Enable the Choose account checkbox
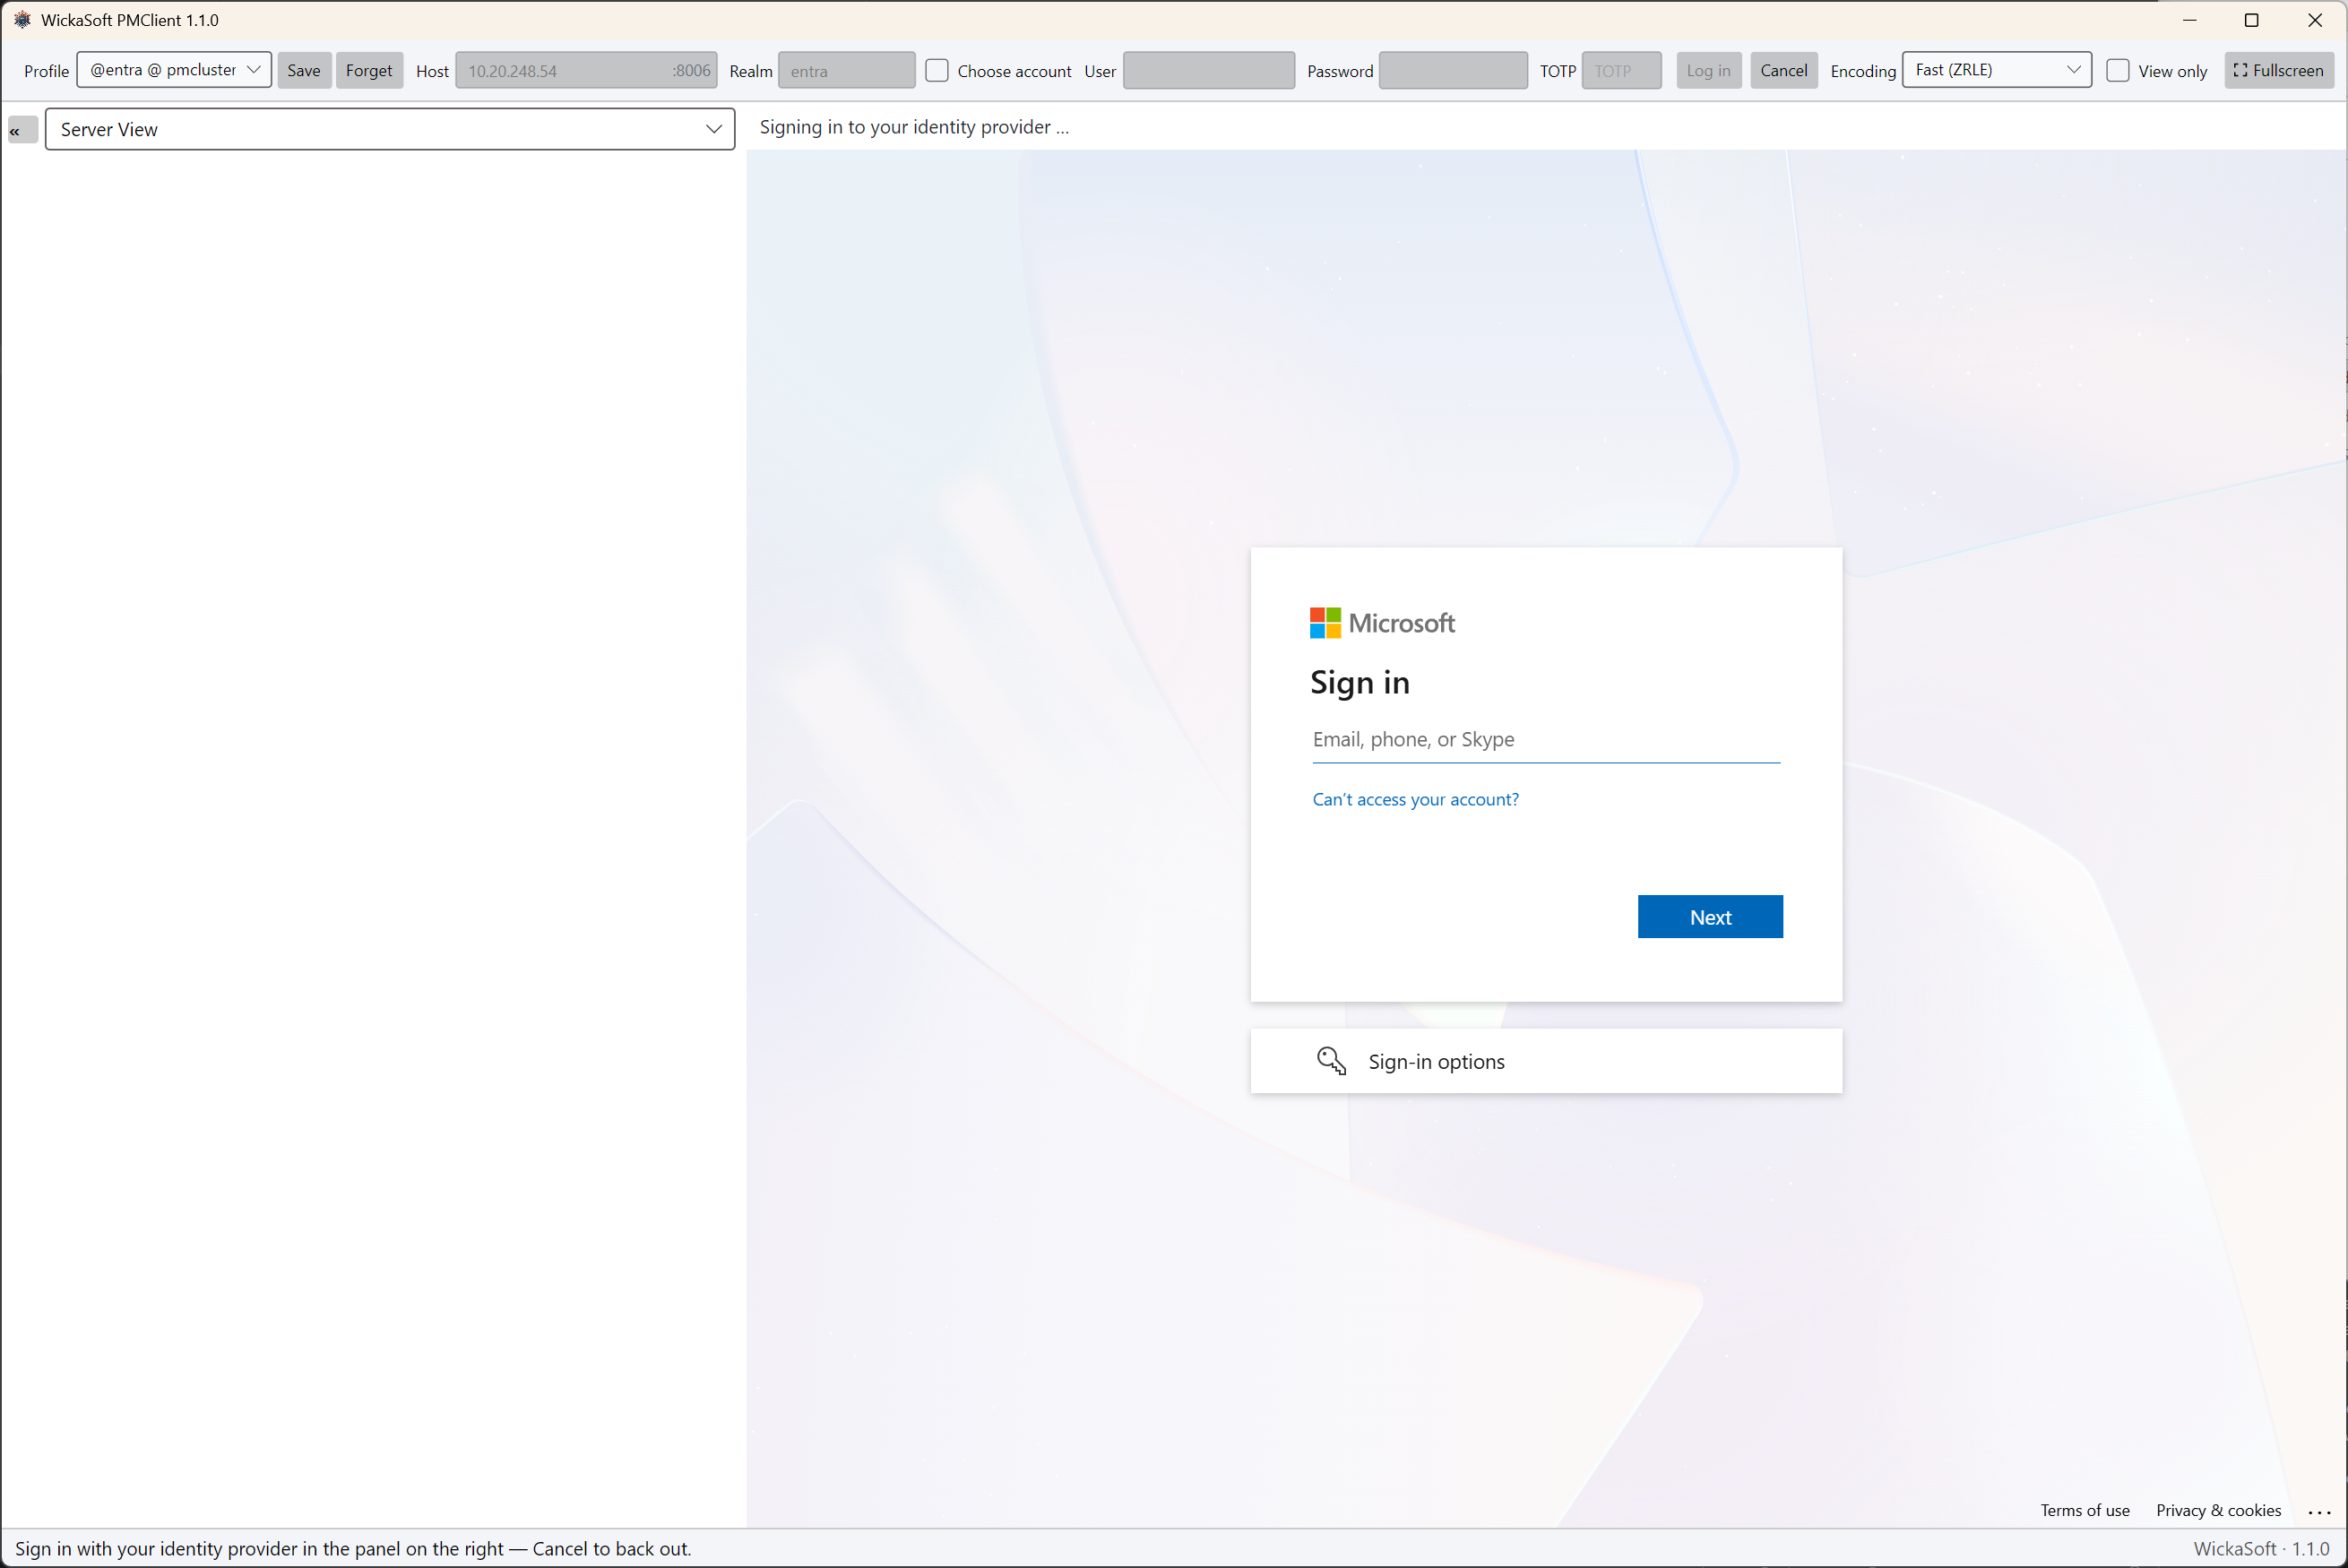 pyautogui.click(x=936, y=70)
